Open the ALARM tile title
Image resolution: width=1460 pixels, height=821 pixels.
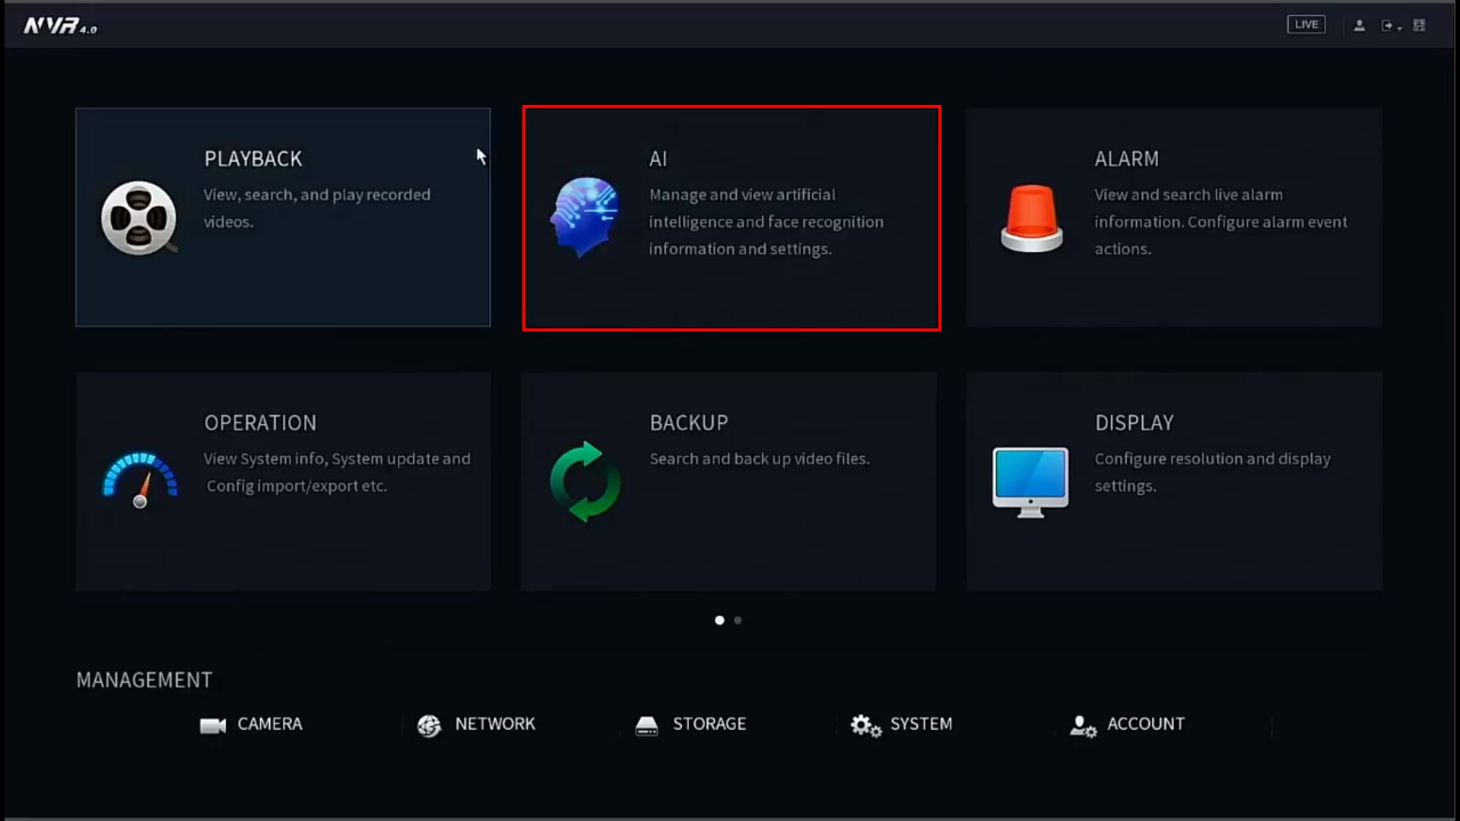tap(1126, 159)
